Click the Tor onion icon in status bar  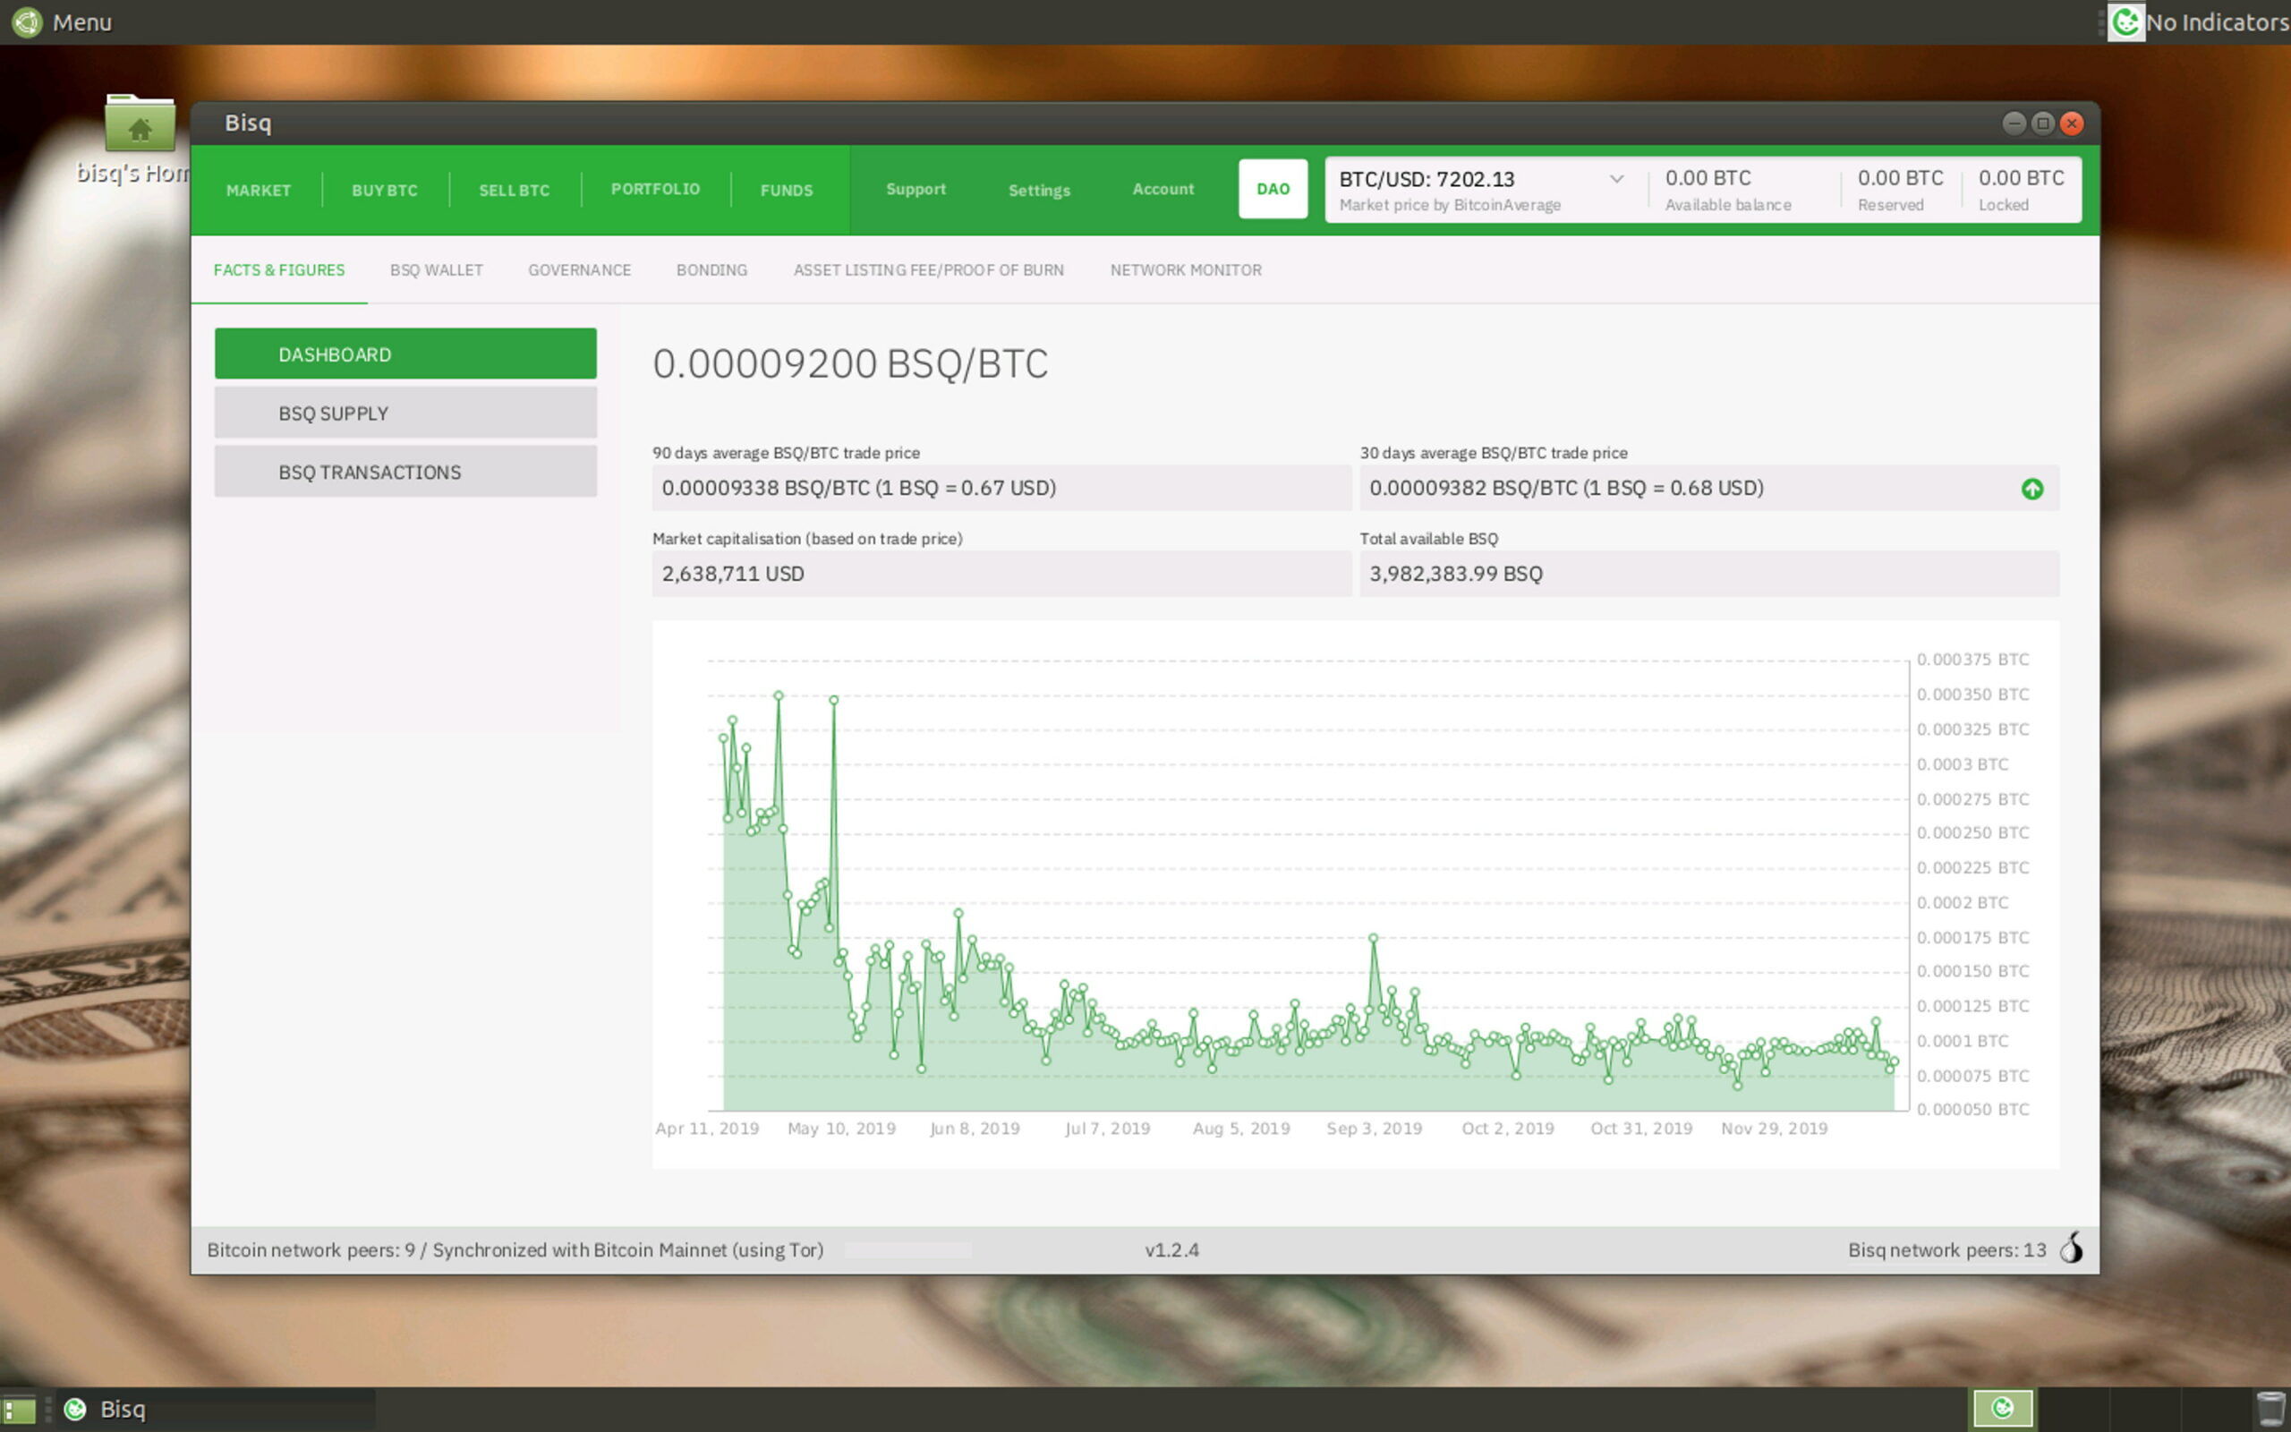[x=2073, y=1249]
